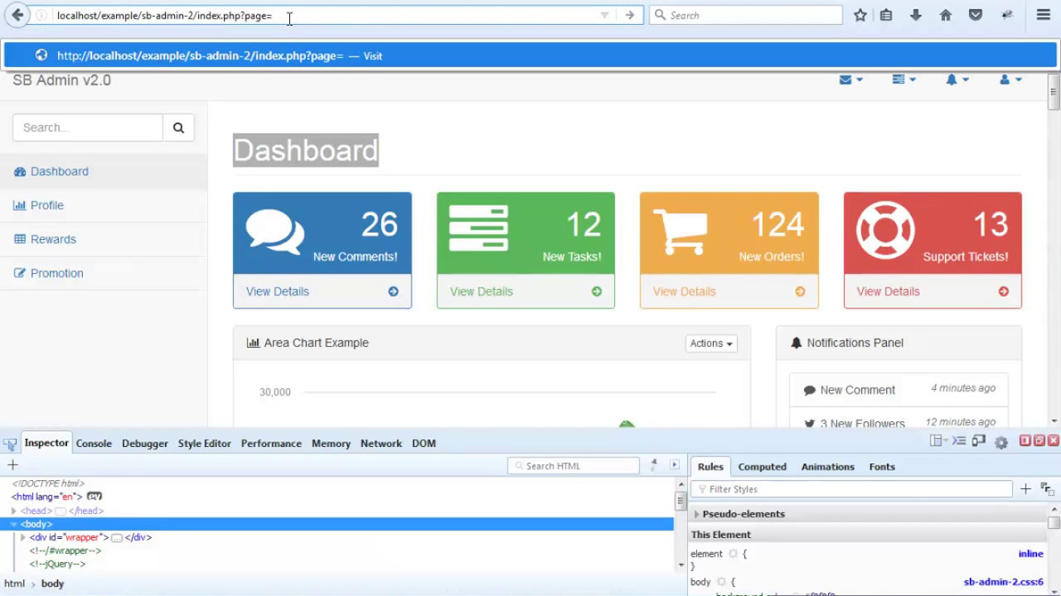Switch to the Inspector devtools tab
Image resolution: width=1061 pixels, height=596 pixels.
coord(46,443)
